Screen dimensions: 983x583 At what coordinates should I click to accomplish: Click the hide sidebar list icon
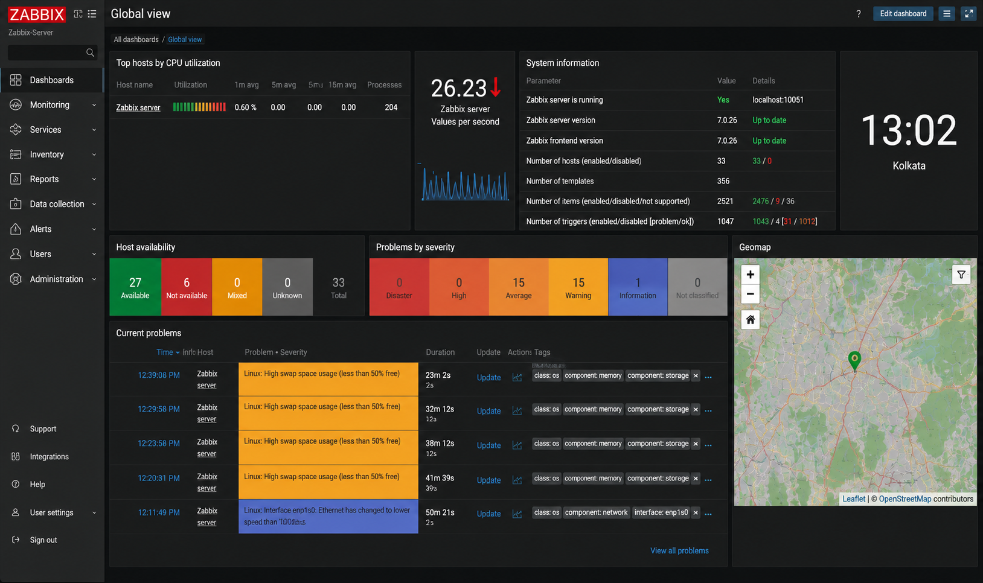(92, 14)
